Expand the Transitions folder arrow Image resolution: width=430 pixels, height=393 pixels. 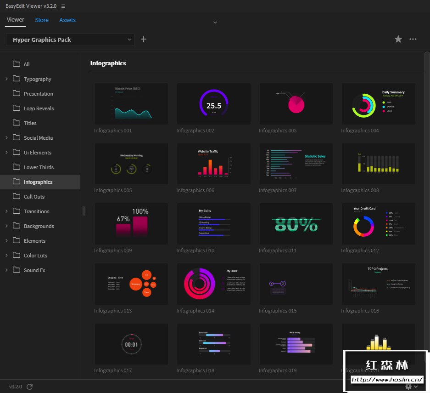point(6,211)
